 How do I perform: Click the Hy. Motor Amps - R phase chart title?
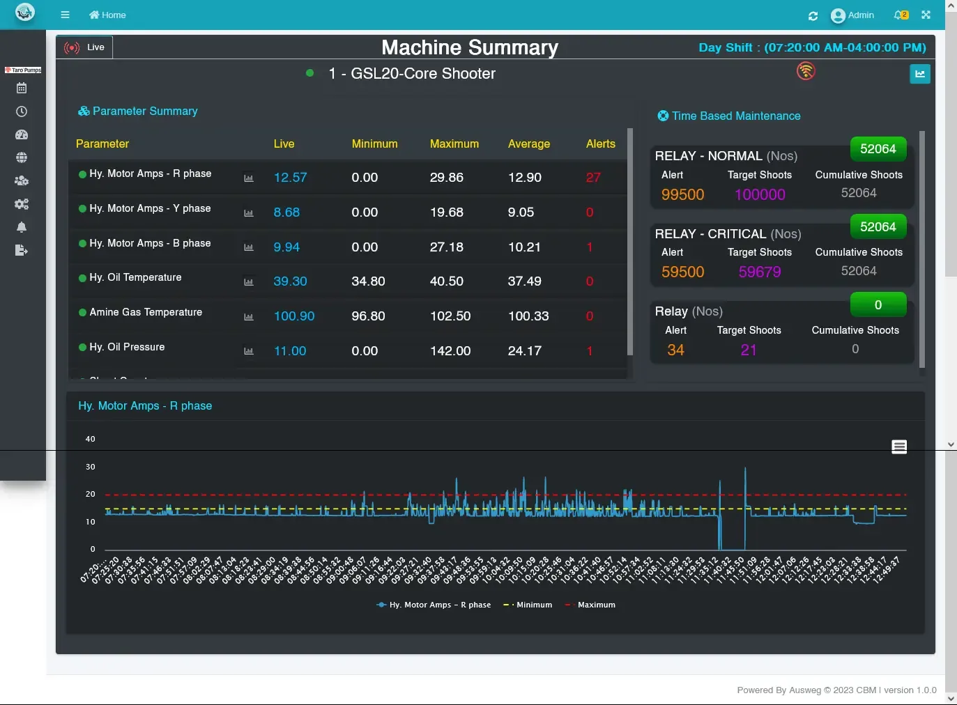tap(145, 405)
